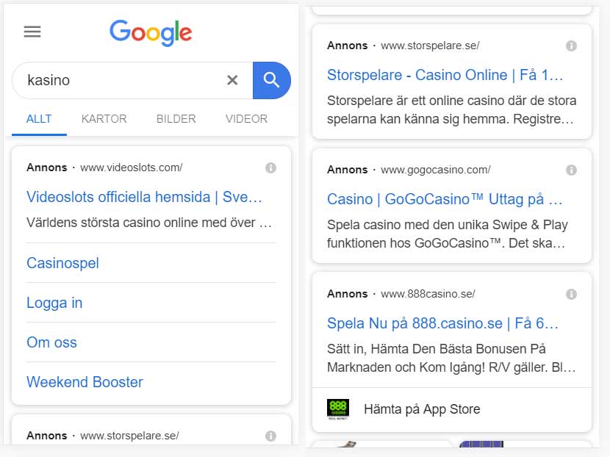
Task: Click the www.videoslots.com/ URL text
Action: [131, 168]
